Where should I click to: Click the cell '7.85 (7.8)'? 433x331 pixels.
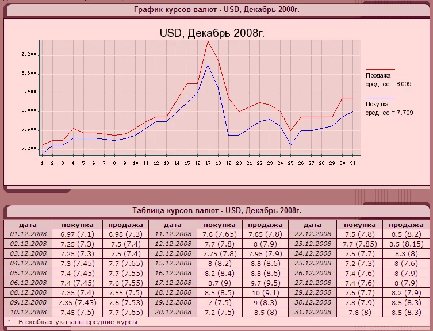[265, 234]
